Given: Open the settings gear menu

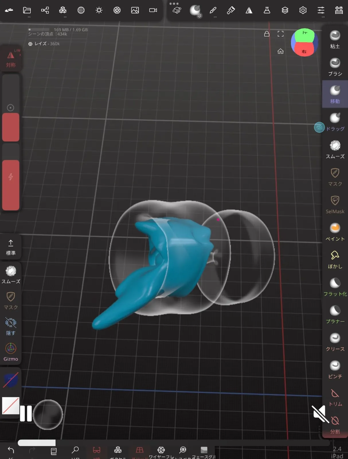Looking at the screenshot, I should [303, 10].
